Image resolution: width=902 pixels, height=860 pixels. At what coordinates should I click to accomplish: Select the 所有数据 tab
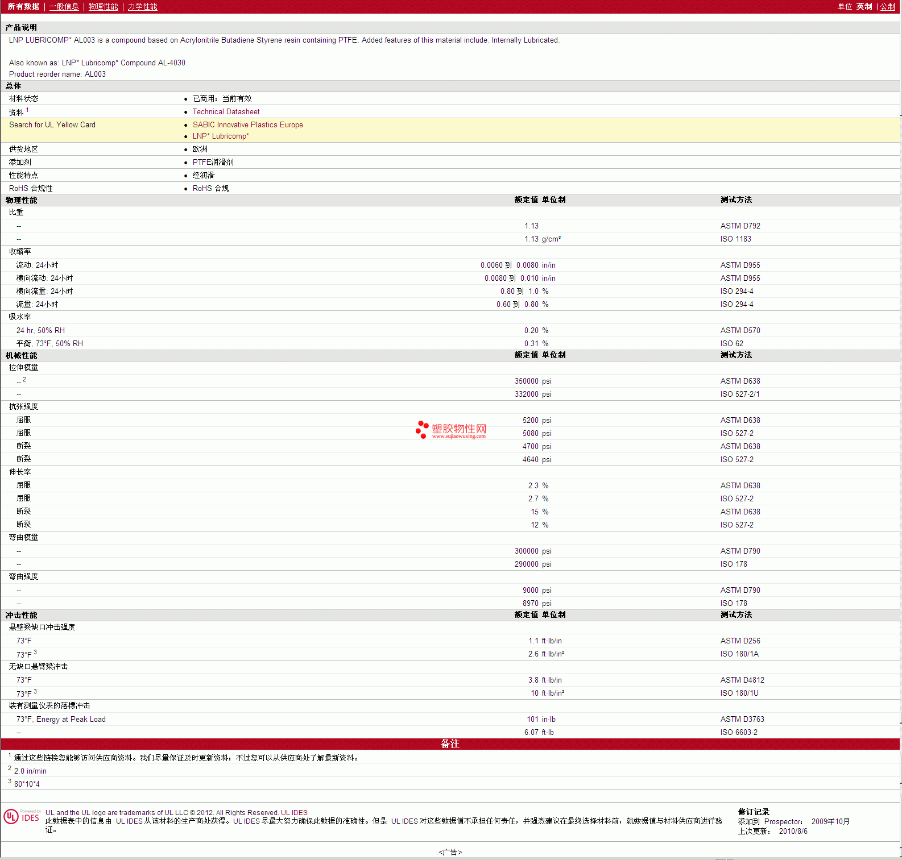pyautogui.click(x=23, y=7)
